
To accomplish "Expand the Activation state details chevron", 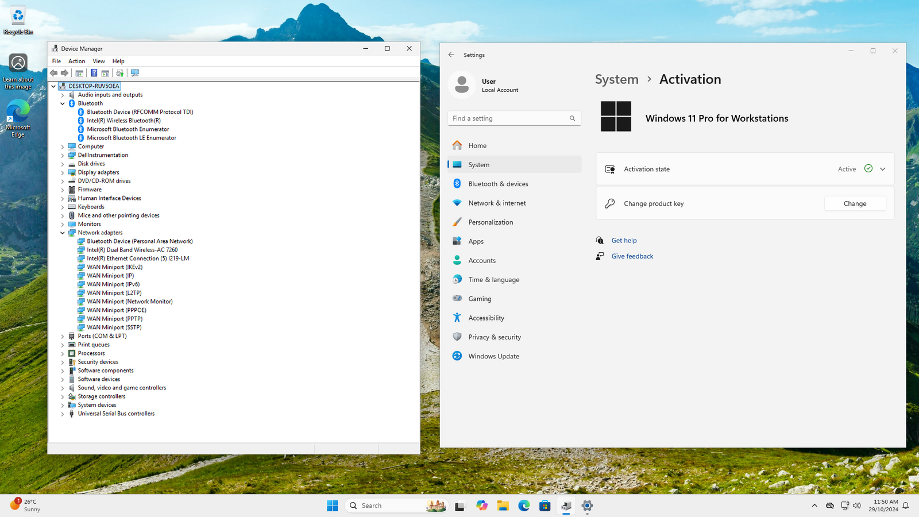I will click(882, 169).
